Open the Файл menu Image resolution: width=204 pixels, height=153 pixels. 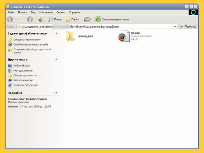tap(11, 12)
